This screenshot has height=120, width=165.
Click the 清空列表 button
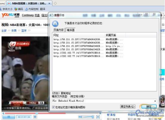coord(128,107)
